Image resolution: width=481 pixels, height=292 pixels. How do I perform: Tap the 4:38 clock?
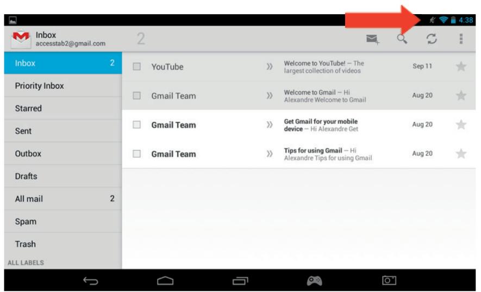[x=466, y=20]
